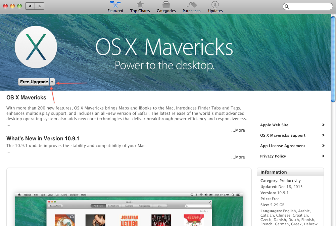The width and height of the screenshot is (336, 226).
Task: Expand OS X Mavericks Support chevron
Action: click(x=323, y=135)
